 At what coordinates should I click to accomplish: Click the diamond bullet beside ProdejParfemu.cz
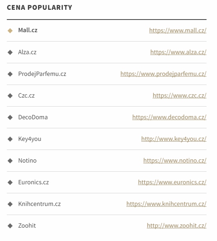coord(10,74)
